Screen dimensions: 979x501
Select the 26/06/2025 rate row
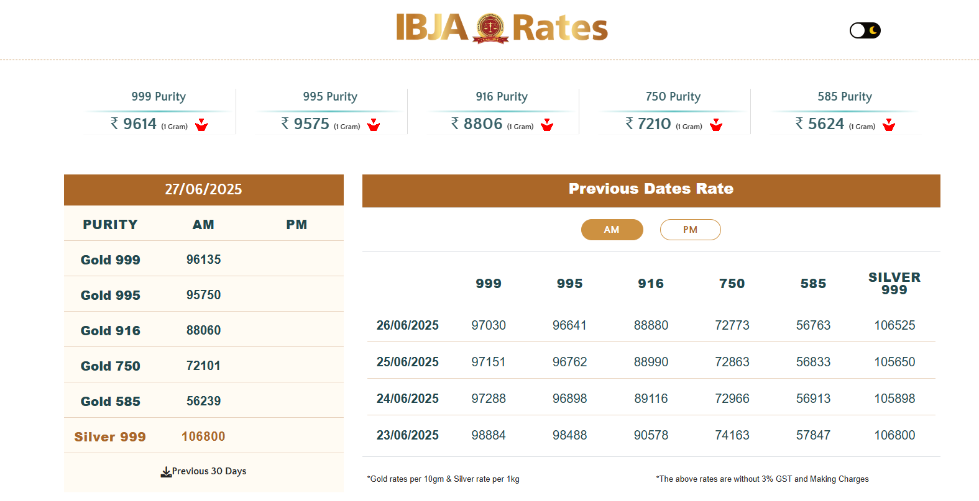coord(651,325)
